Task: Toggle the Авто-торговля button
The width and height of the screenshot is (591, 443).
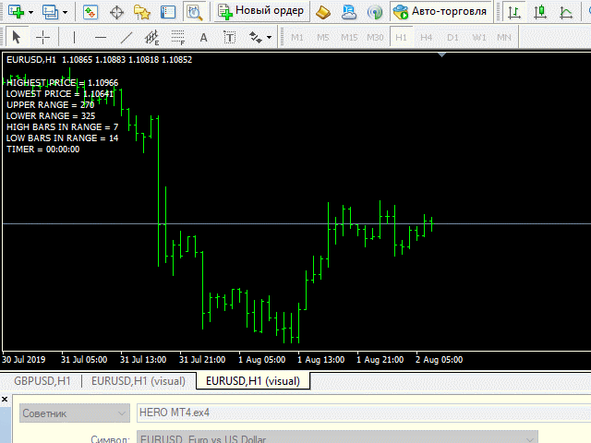Action: point(441,11)
